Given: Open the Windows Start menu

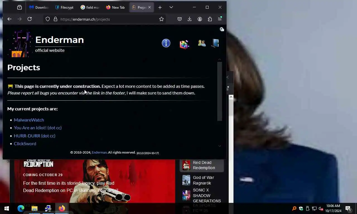Looking at the screenshot, I should (x=7, y=208).
